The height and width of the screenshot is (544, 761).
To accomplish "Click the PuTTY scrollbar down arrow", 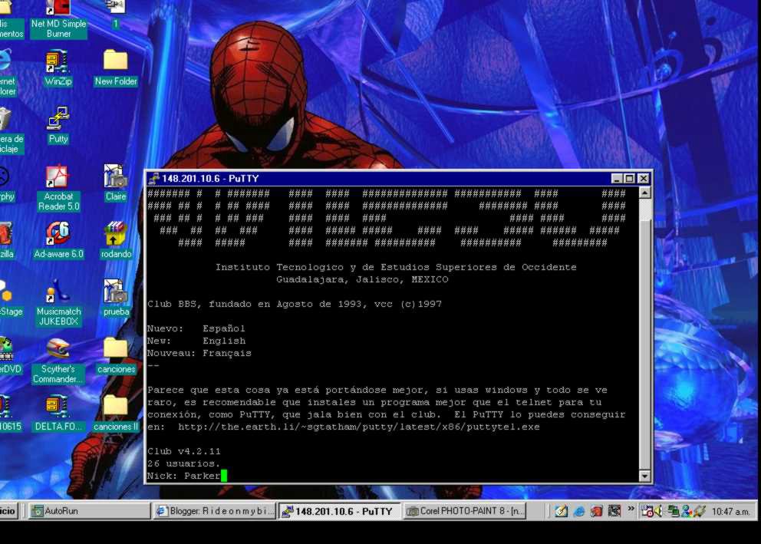I will (x=644, y=476).
